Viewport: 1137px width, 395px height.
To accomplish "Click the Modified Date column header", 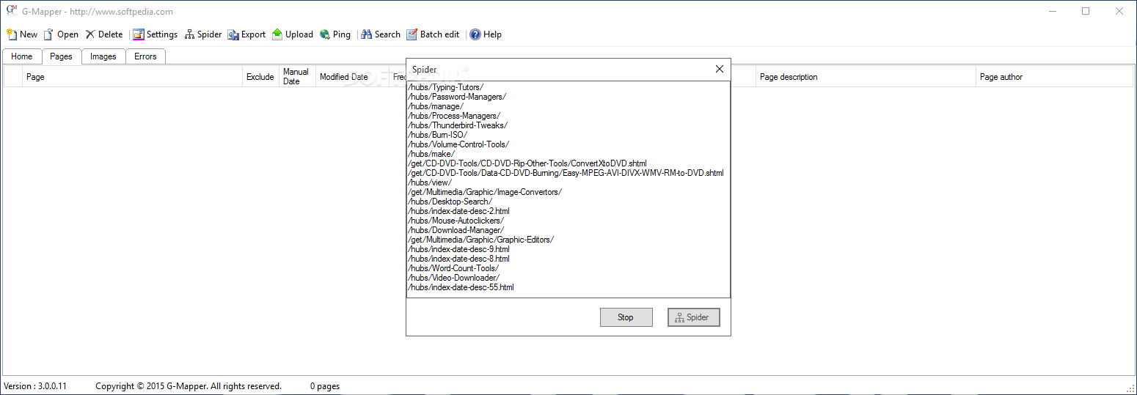I will pyautogui.click(x=353, y=77).
